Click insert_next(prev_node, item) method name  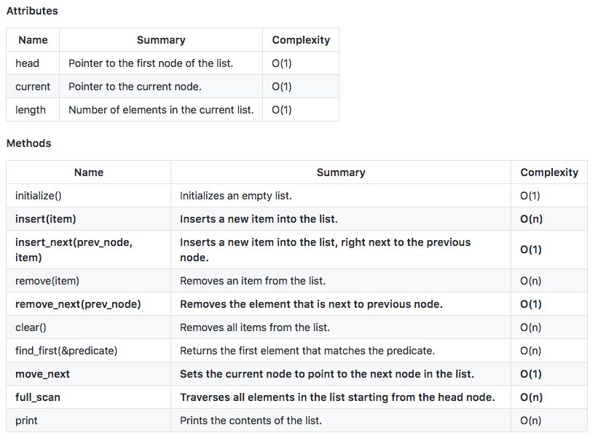pos(74,250)
